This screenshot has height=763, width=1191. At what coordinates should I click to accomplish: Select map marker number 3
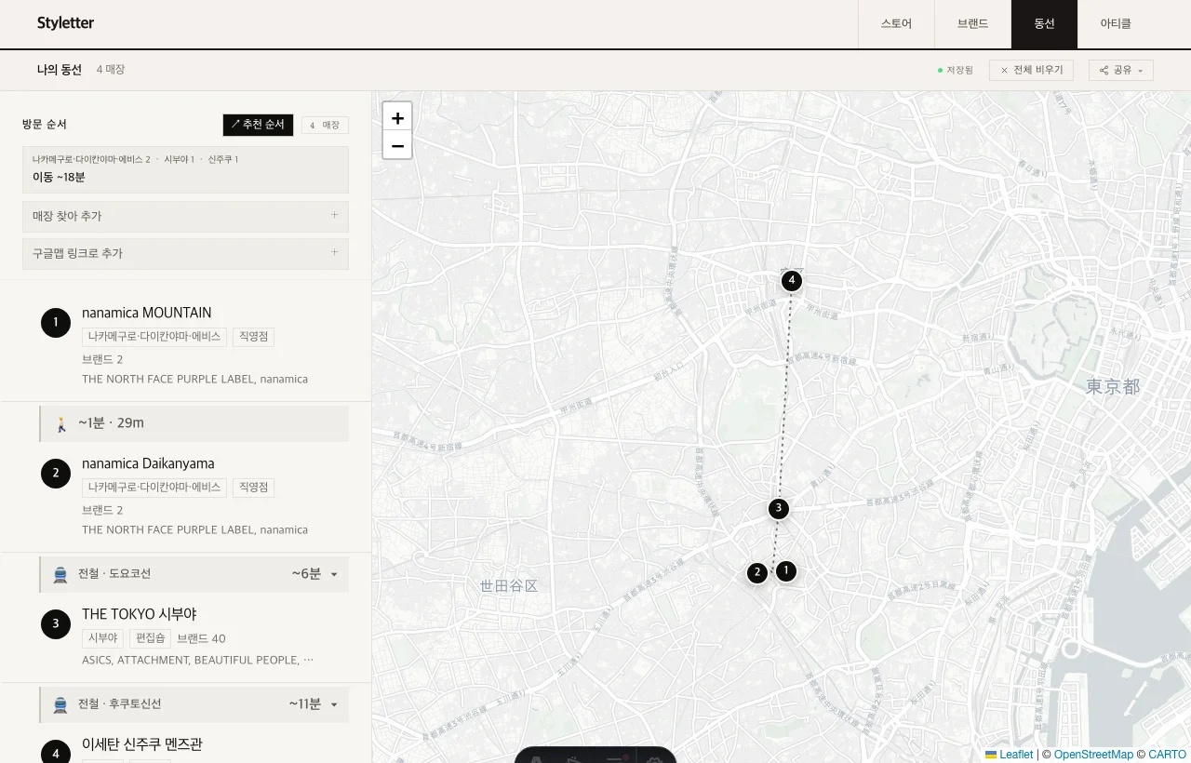(x=779, y=509)
